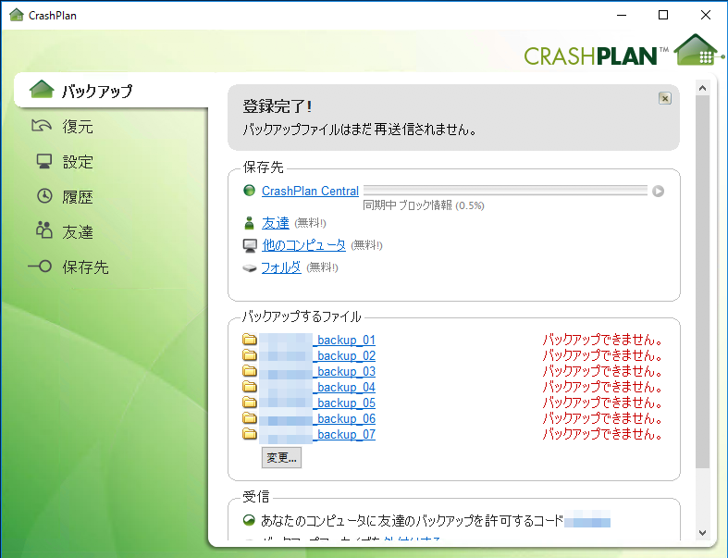The height and width of the screenshot is (558, 728).
Task: Click the backup_07 バックアップできません error text
Action: (x=602, y=434)
